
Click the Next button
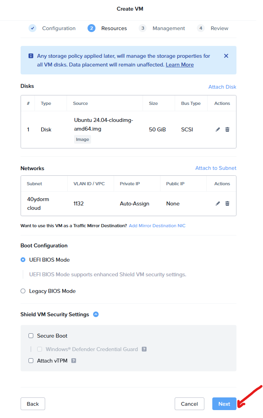pyautogui.click(x=224, y=404)
